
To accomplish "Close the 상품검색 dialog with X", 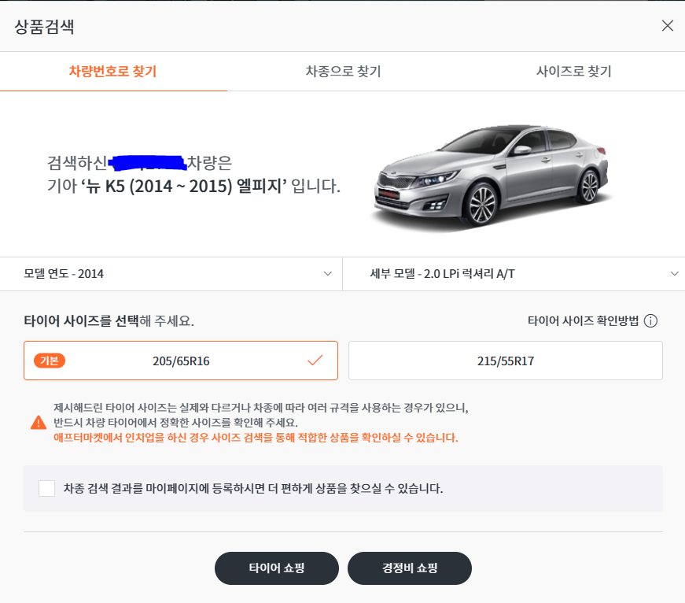I will point(667,26).
